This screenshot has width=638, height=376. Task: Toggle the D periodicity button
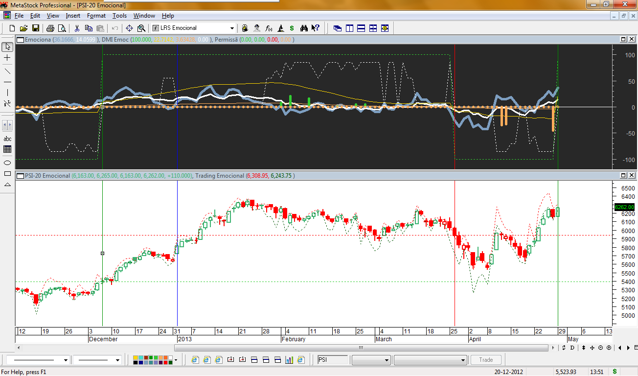[x=572, y=348]
